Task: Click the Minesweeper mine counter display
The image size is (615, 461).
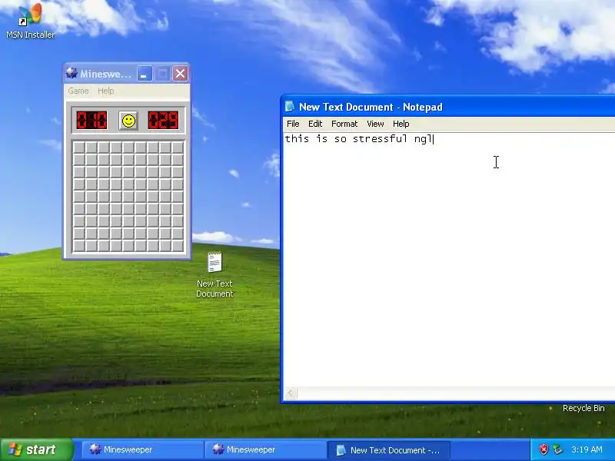Action: (91, 121)
